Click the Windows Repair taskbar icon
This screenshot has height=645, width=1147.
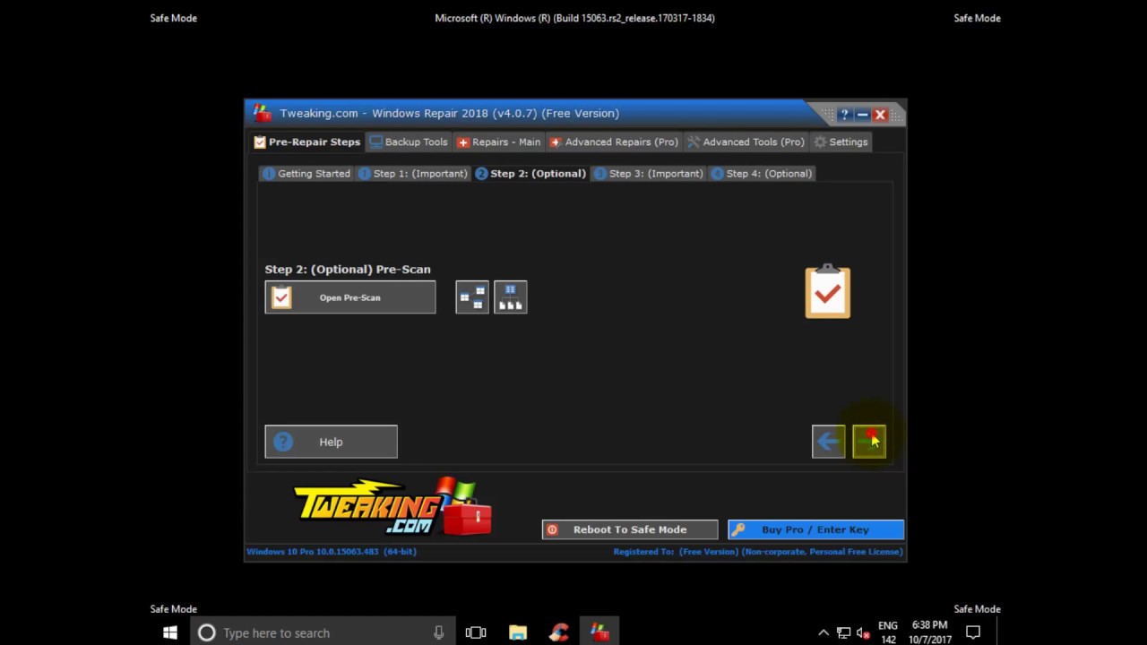[x=600, y=632]
